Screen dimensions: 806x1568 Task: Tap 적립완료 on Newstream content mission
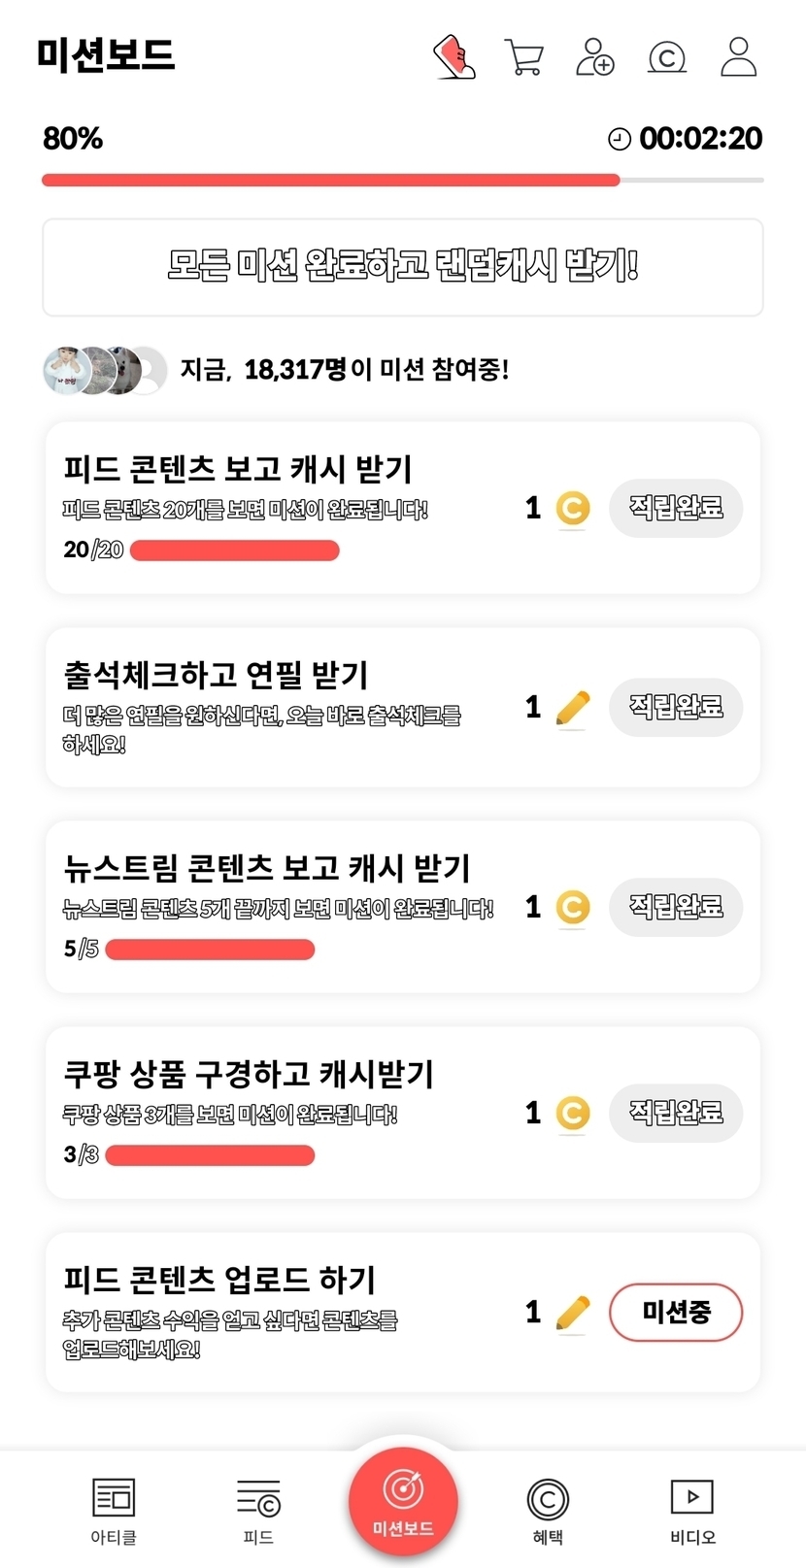pos(676,907)
